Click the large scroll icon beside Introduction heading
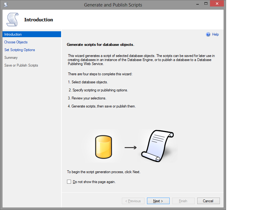Image resolution: width=254 pixels, height=210 pixels. point(12,20)
